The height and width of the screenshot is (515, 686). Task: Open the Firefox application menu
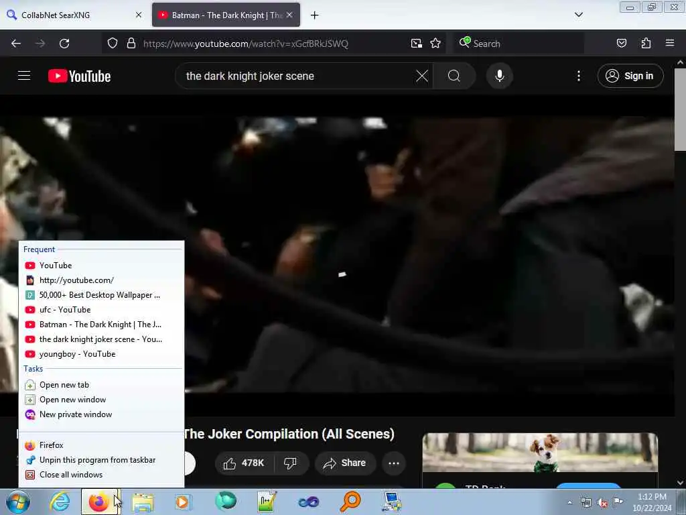click(x=669, y=44)
